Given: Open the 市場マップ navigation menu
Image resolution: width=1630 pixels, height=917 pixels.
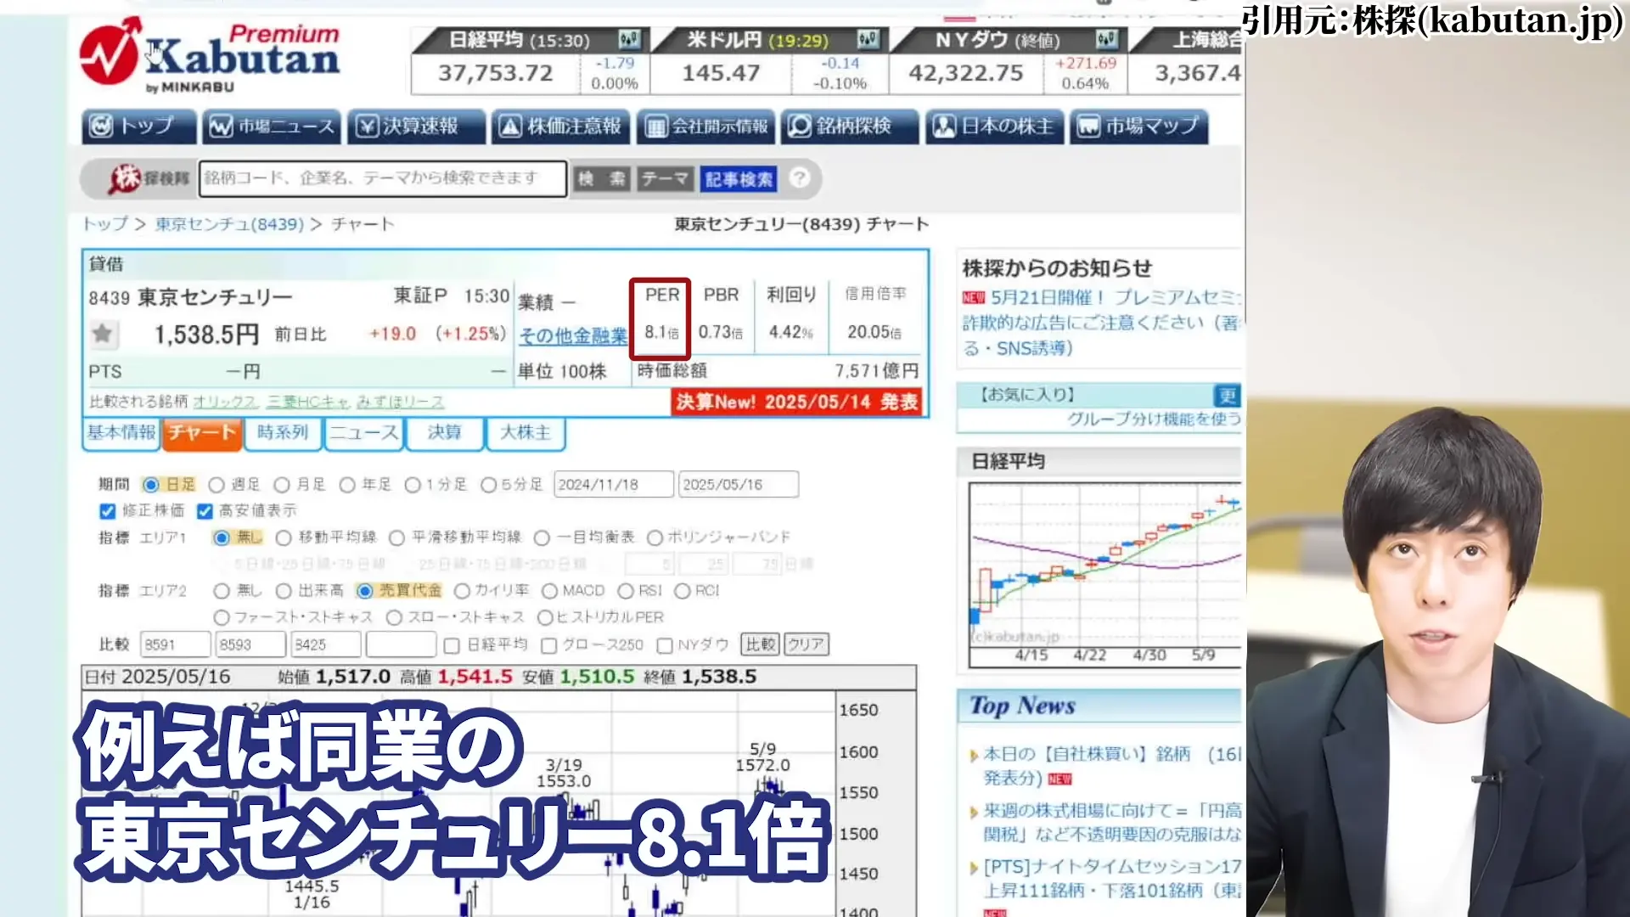Looking at the screenshot, I should (1138, 127).
